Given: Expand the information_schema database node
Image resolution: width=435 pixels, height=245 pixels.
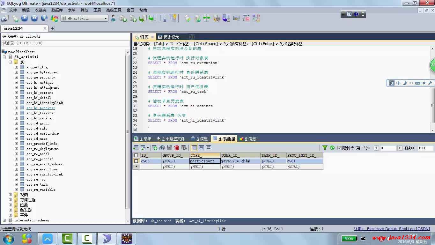Looking at the screenshot, I should pyautogui.click(x=4, y=220).
